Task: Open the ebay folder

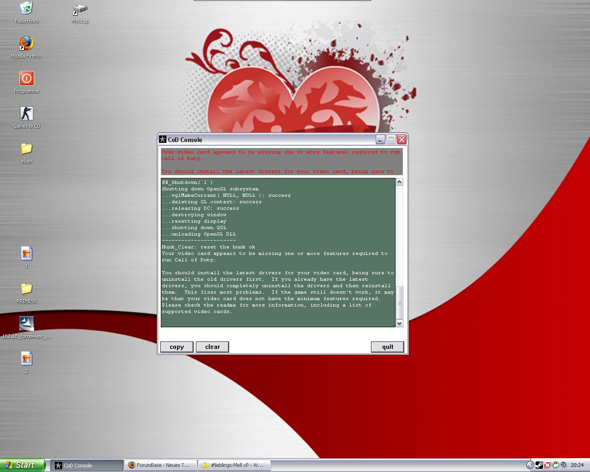Action: tap(26, 153)
